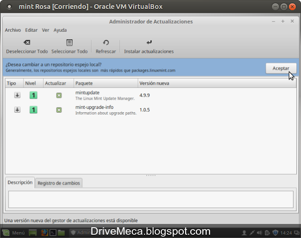The height and width of the screenshot is (238, 301).
Task: Sort by the Tipo column header
Action: [x=15, y=83]
